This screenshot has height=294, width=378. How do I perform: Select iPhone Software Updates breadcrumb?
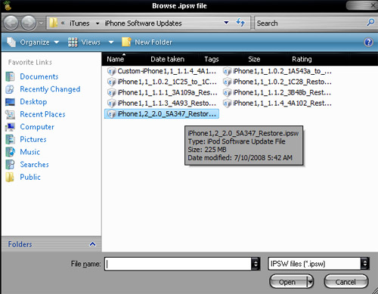(143, 23)
